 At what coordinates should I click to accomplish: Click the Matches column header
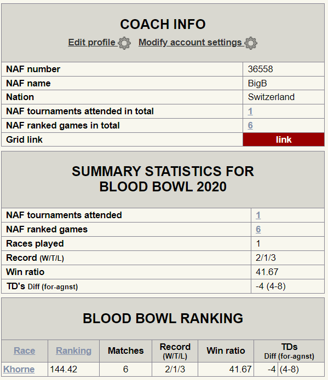[x=126, y=350]
